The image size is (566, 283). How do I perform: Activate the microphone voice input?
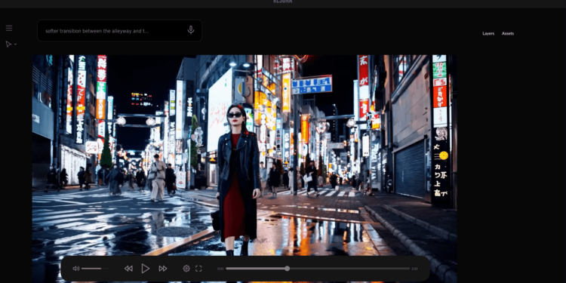tap(191, 30)
